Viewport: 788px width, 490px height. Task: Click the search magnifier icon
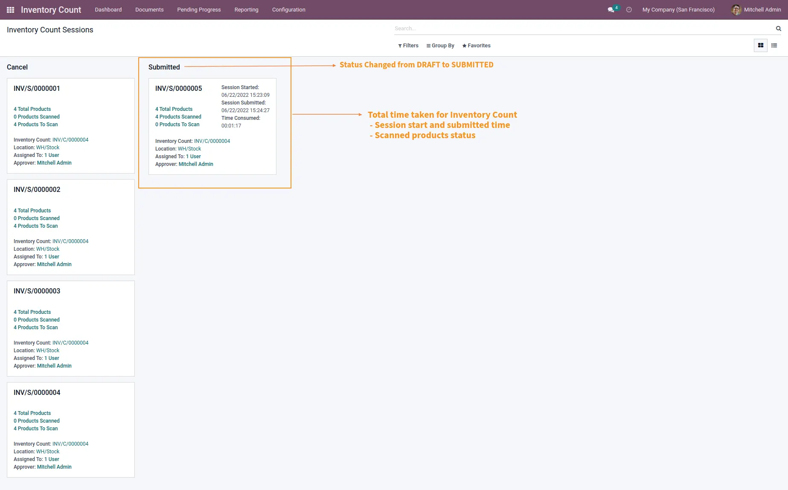(778, 29)
